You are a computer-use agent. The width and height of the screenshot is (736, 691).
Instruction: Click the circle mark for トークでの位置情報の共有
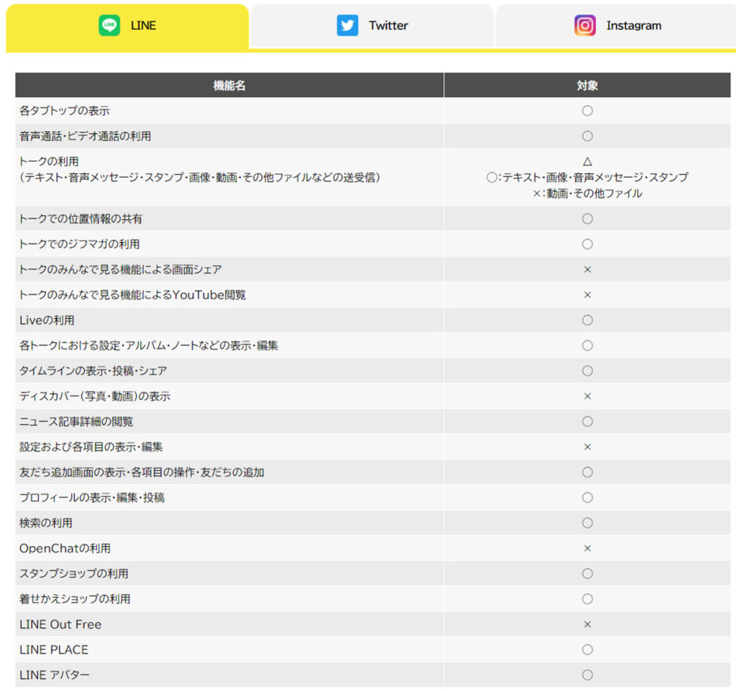[587, 218]
